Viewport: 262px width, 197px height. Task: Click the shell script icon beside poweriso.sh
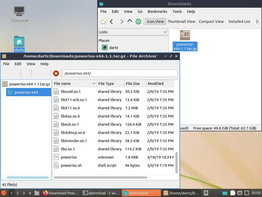[x=56, y=165]
